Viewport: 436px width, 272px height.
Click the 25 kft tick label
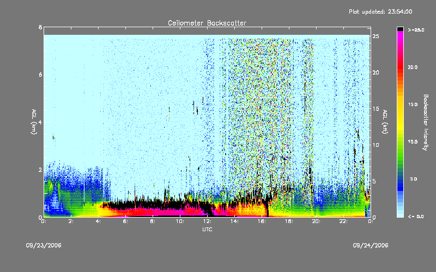tap(376, 36)
